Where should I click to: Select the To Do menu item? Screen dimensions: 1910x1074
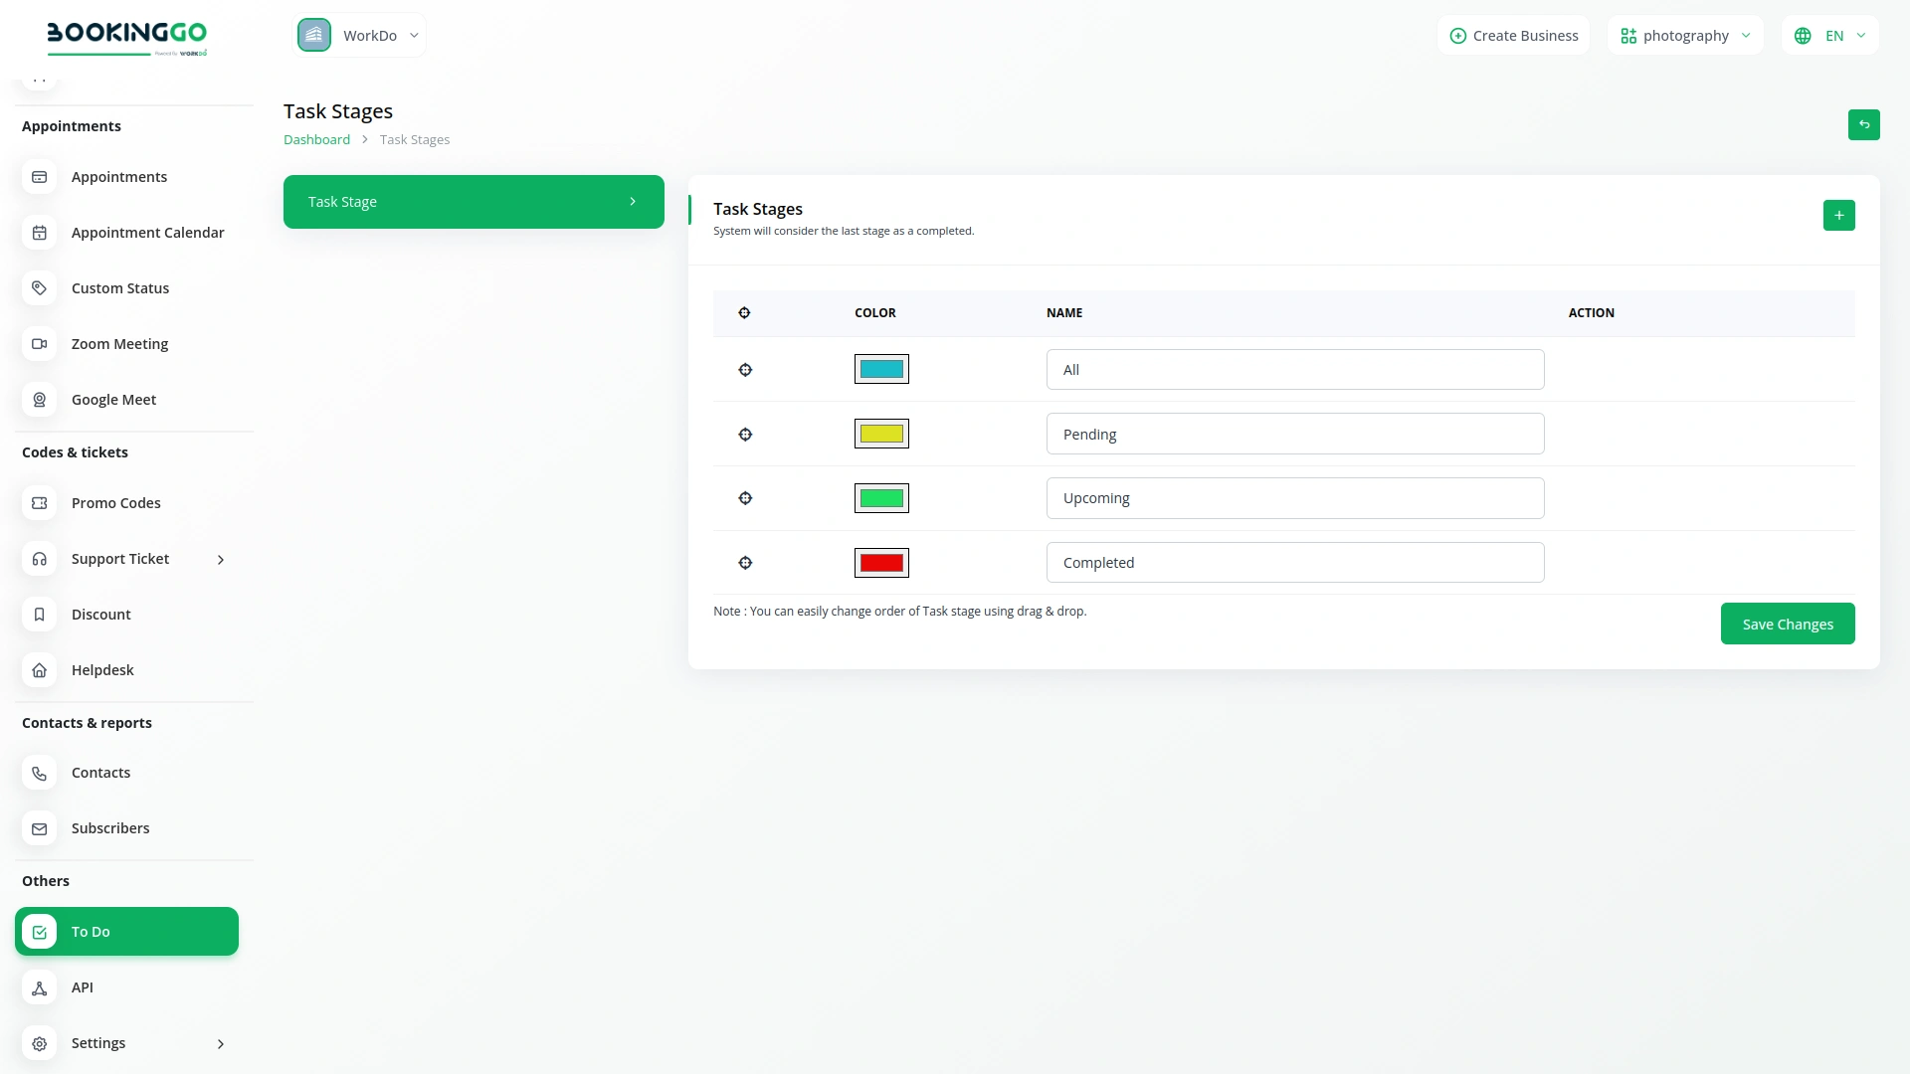(126, 932)
